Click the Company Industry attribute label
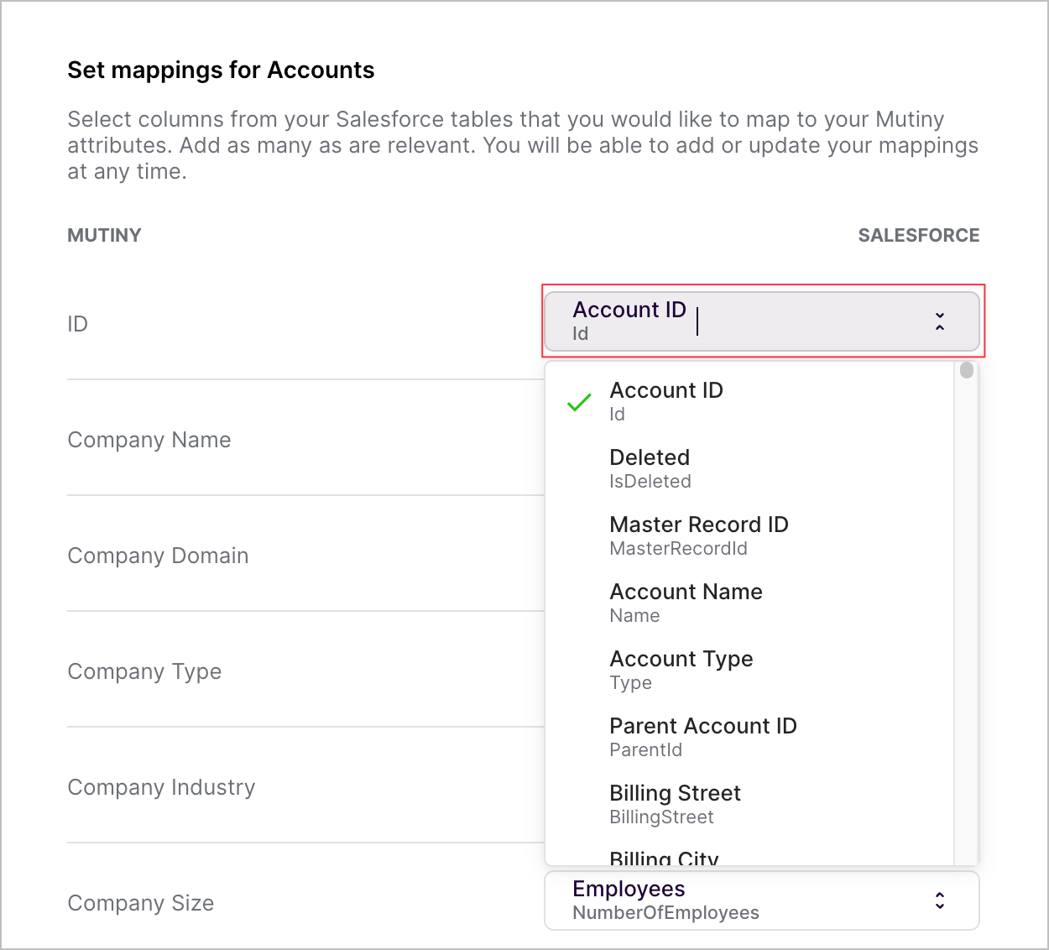 tap(161, 787)
